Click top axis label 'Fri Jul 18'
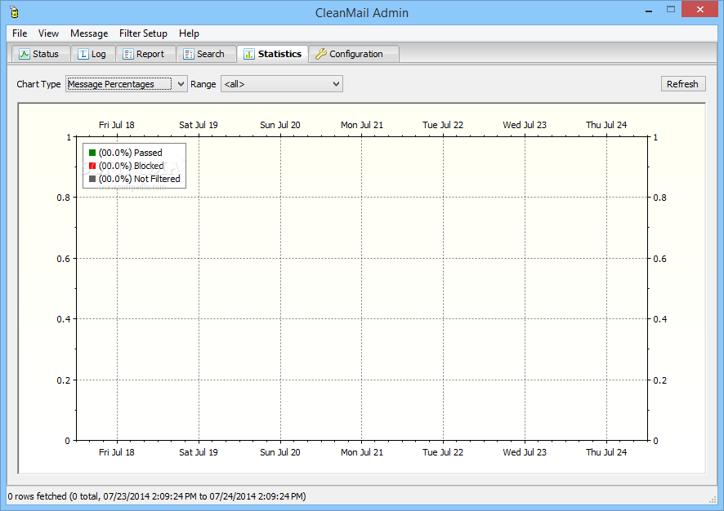The width and height of the screenshot is (724, 511). pos(116,125)
